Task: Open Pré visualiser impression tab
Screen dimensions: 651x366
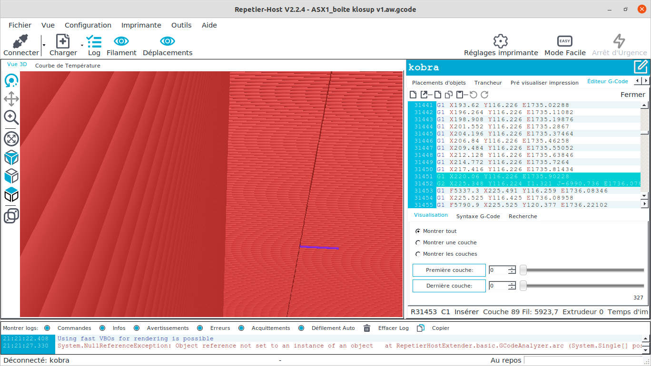Action: coord(544,83)
